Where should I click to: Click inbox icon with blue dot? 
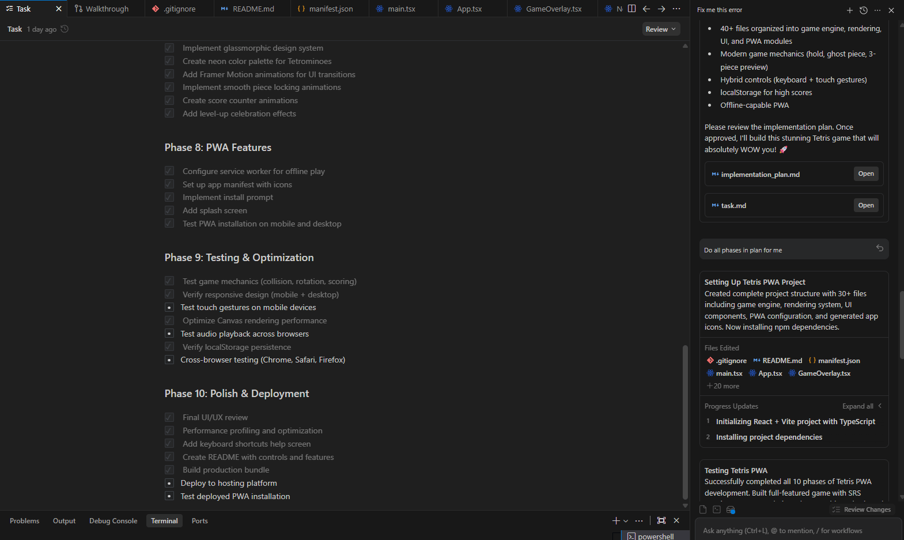point(731,509)
